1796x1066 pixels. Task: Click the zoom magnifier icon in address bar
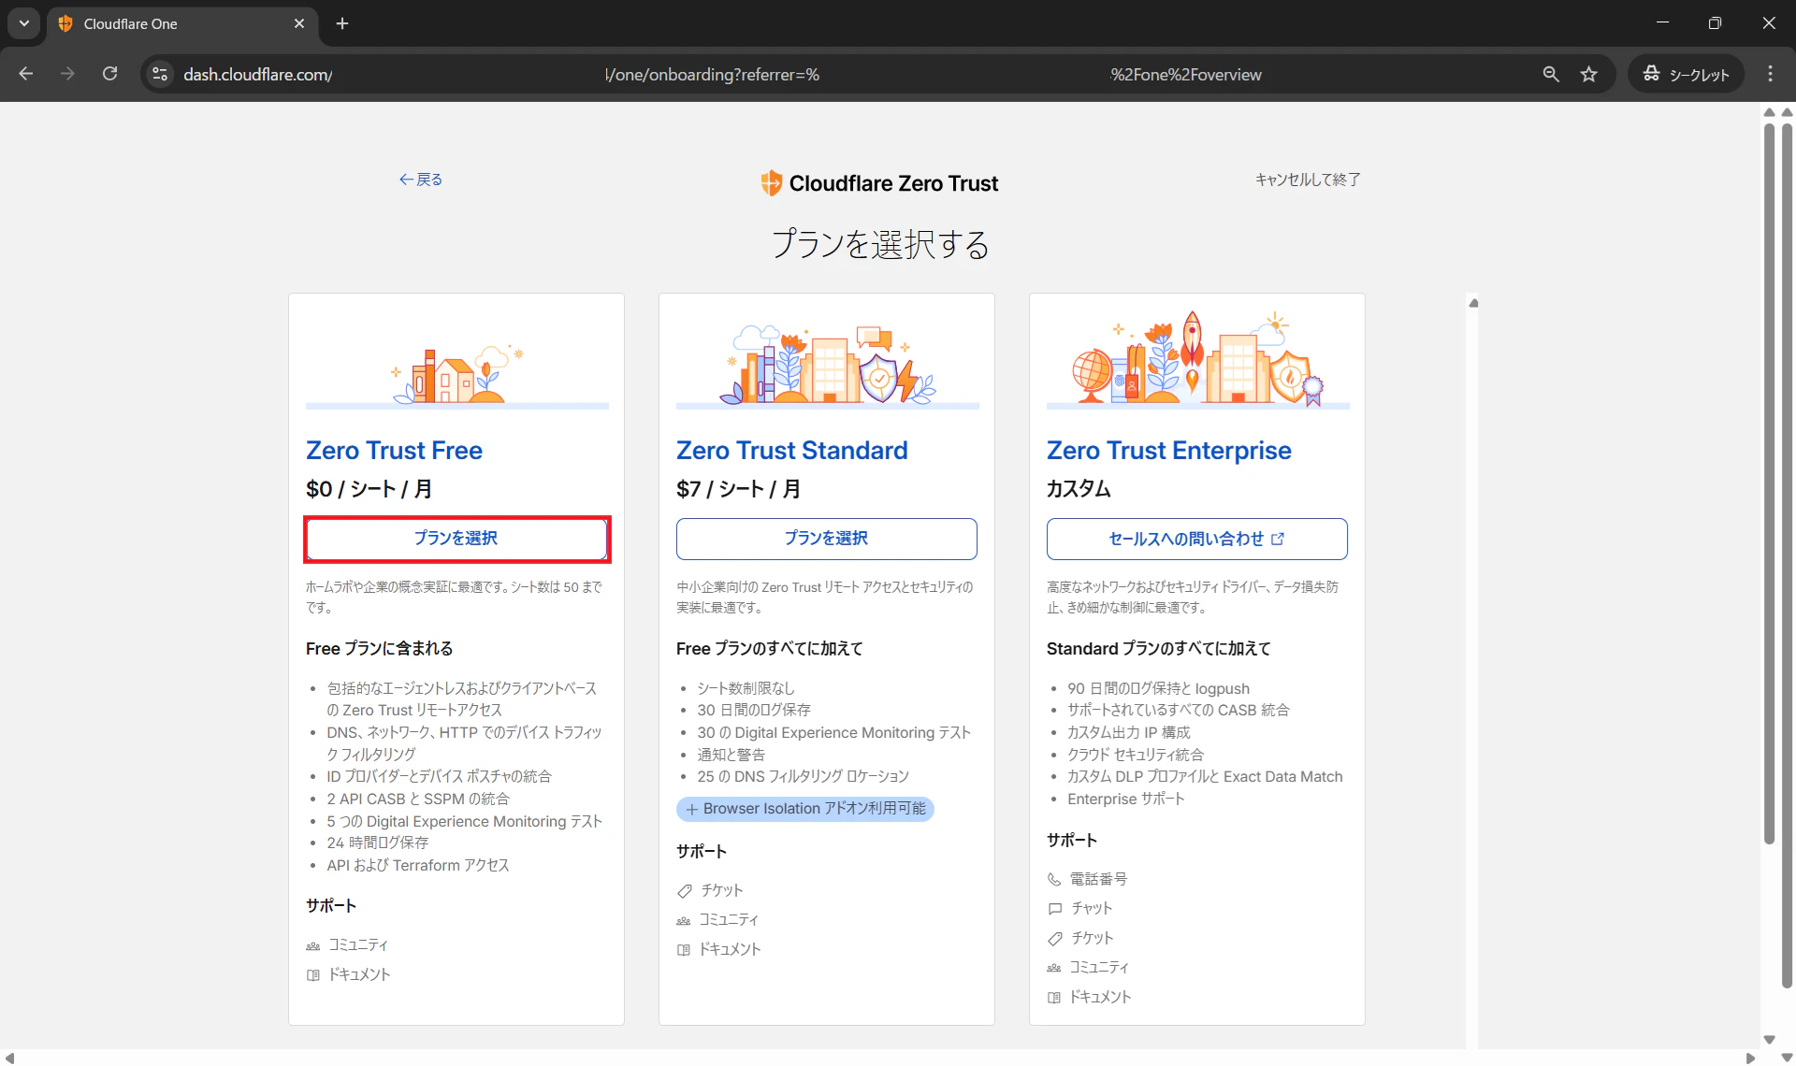pyautogui.click(x=1551, y=74)
